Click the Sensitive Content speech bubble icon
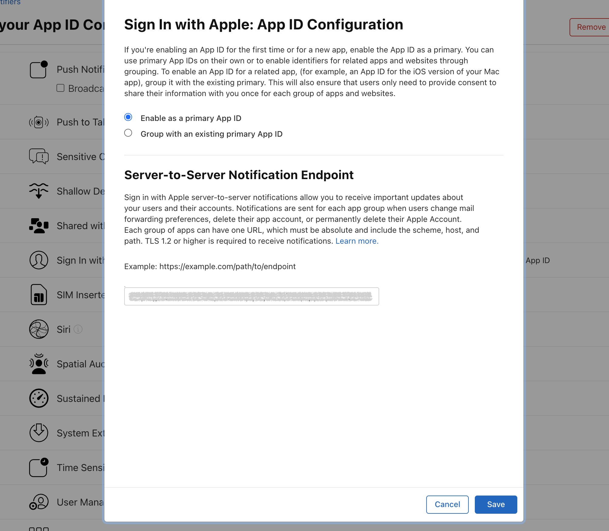This screenshot has height=531, width=609. pos(39,156)
